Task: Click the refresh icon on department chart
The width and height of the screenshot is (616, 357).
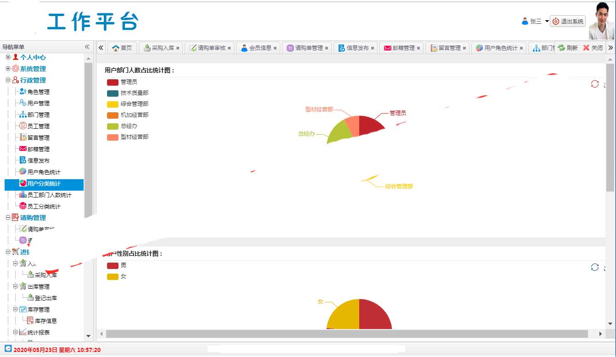Action: coord(595,84)
